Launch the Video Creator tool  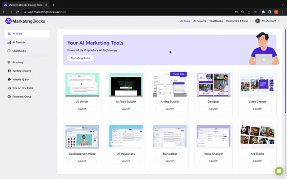pyautogui.click(x=257, y=109)
